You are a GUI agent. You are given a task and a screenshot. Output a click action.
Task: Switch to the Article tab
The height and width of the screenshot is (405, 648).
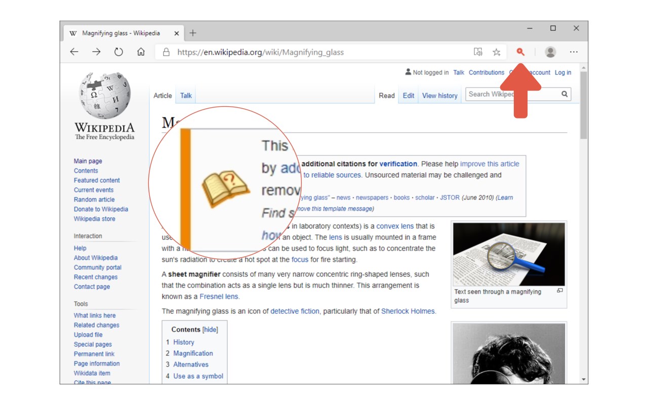coord(163,96)
